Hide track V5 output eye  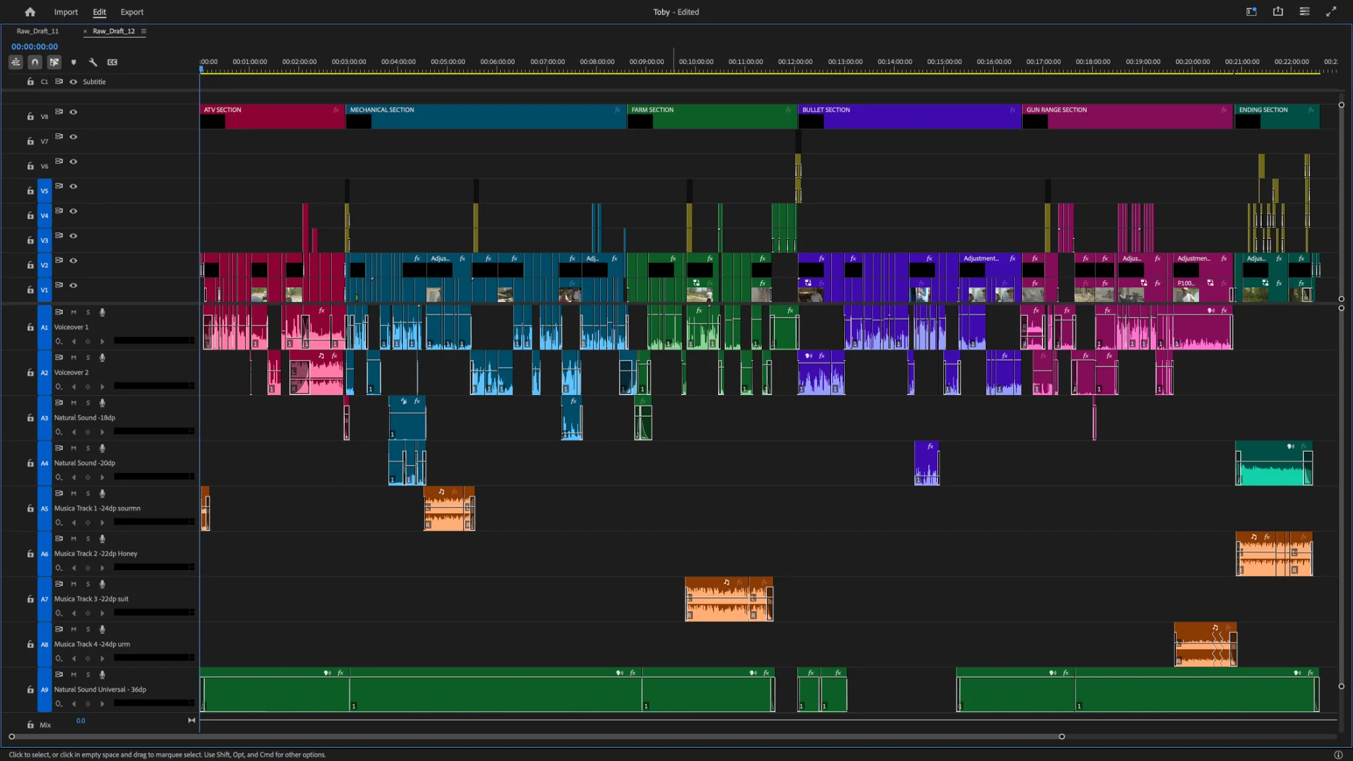point(73,186)
